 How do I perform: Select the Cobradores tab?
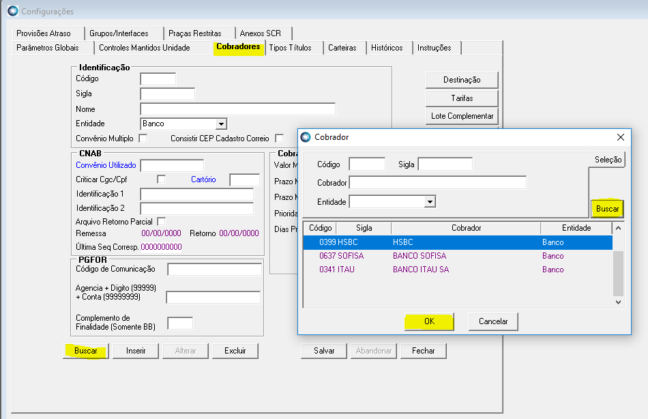239,46
